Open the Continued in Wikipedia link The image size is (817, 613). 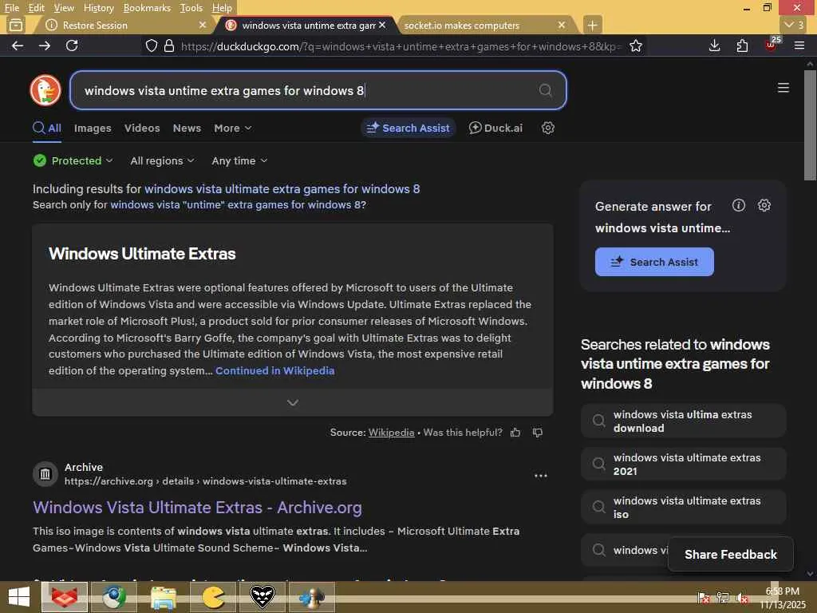pos(275,370)
